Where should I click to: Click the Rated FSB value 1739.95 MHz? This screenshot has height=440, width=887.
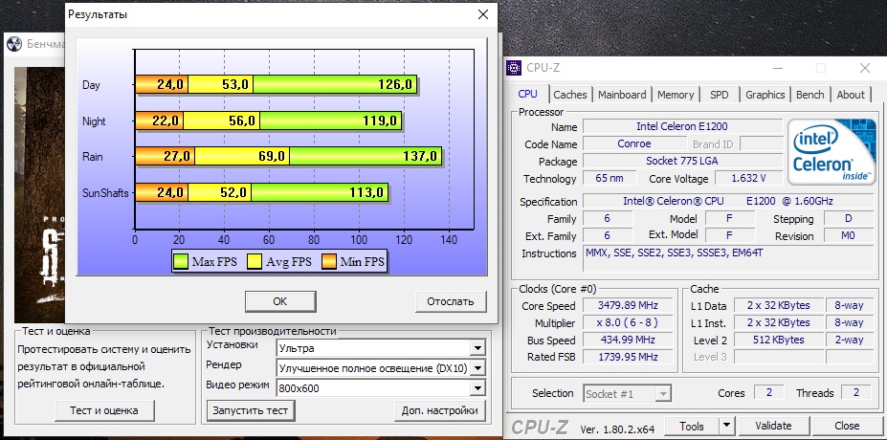click(628, 357)
